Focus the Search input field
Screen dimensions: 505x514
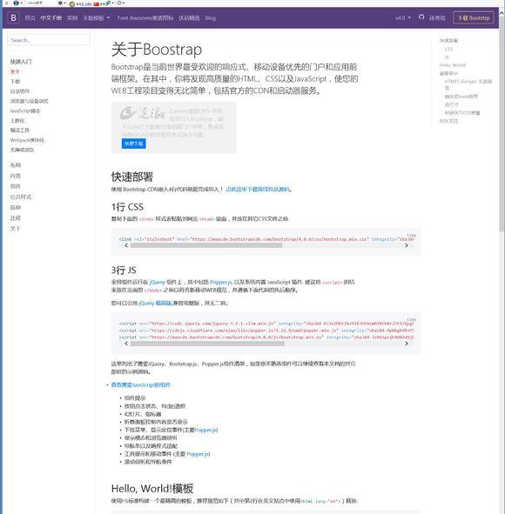click(x=49, y=40)
